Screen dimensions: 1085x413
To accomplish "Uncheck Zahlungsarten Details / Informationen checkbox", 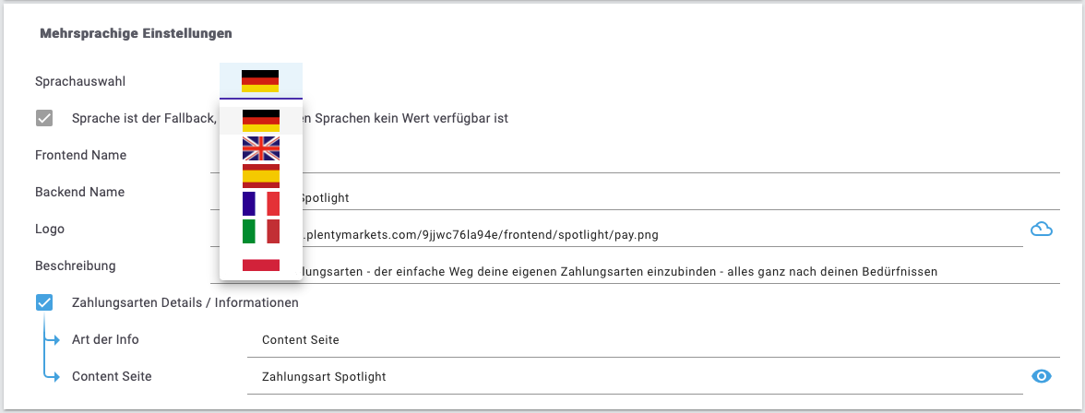I will pyautogui.click(x=44, y=302).
